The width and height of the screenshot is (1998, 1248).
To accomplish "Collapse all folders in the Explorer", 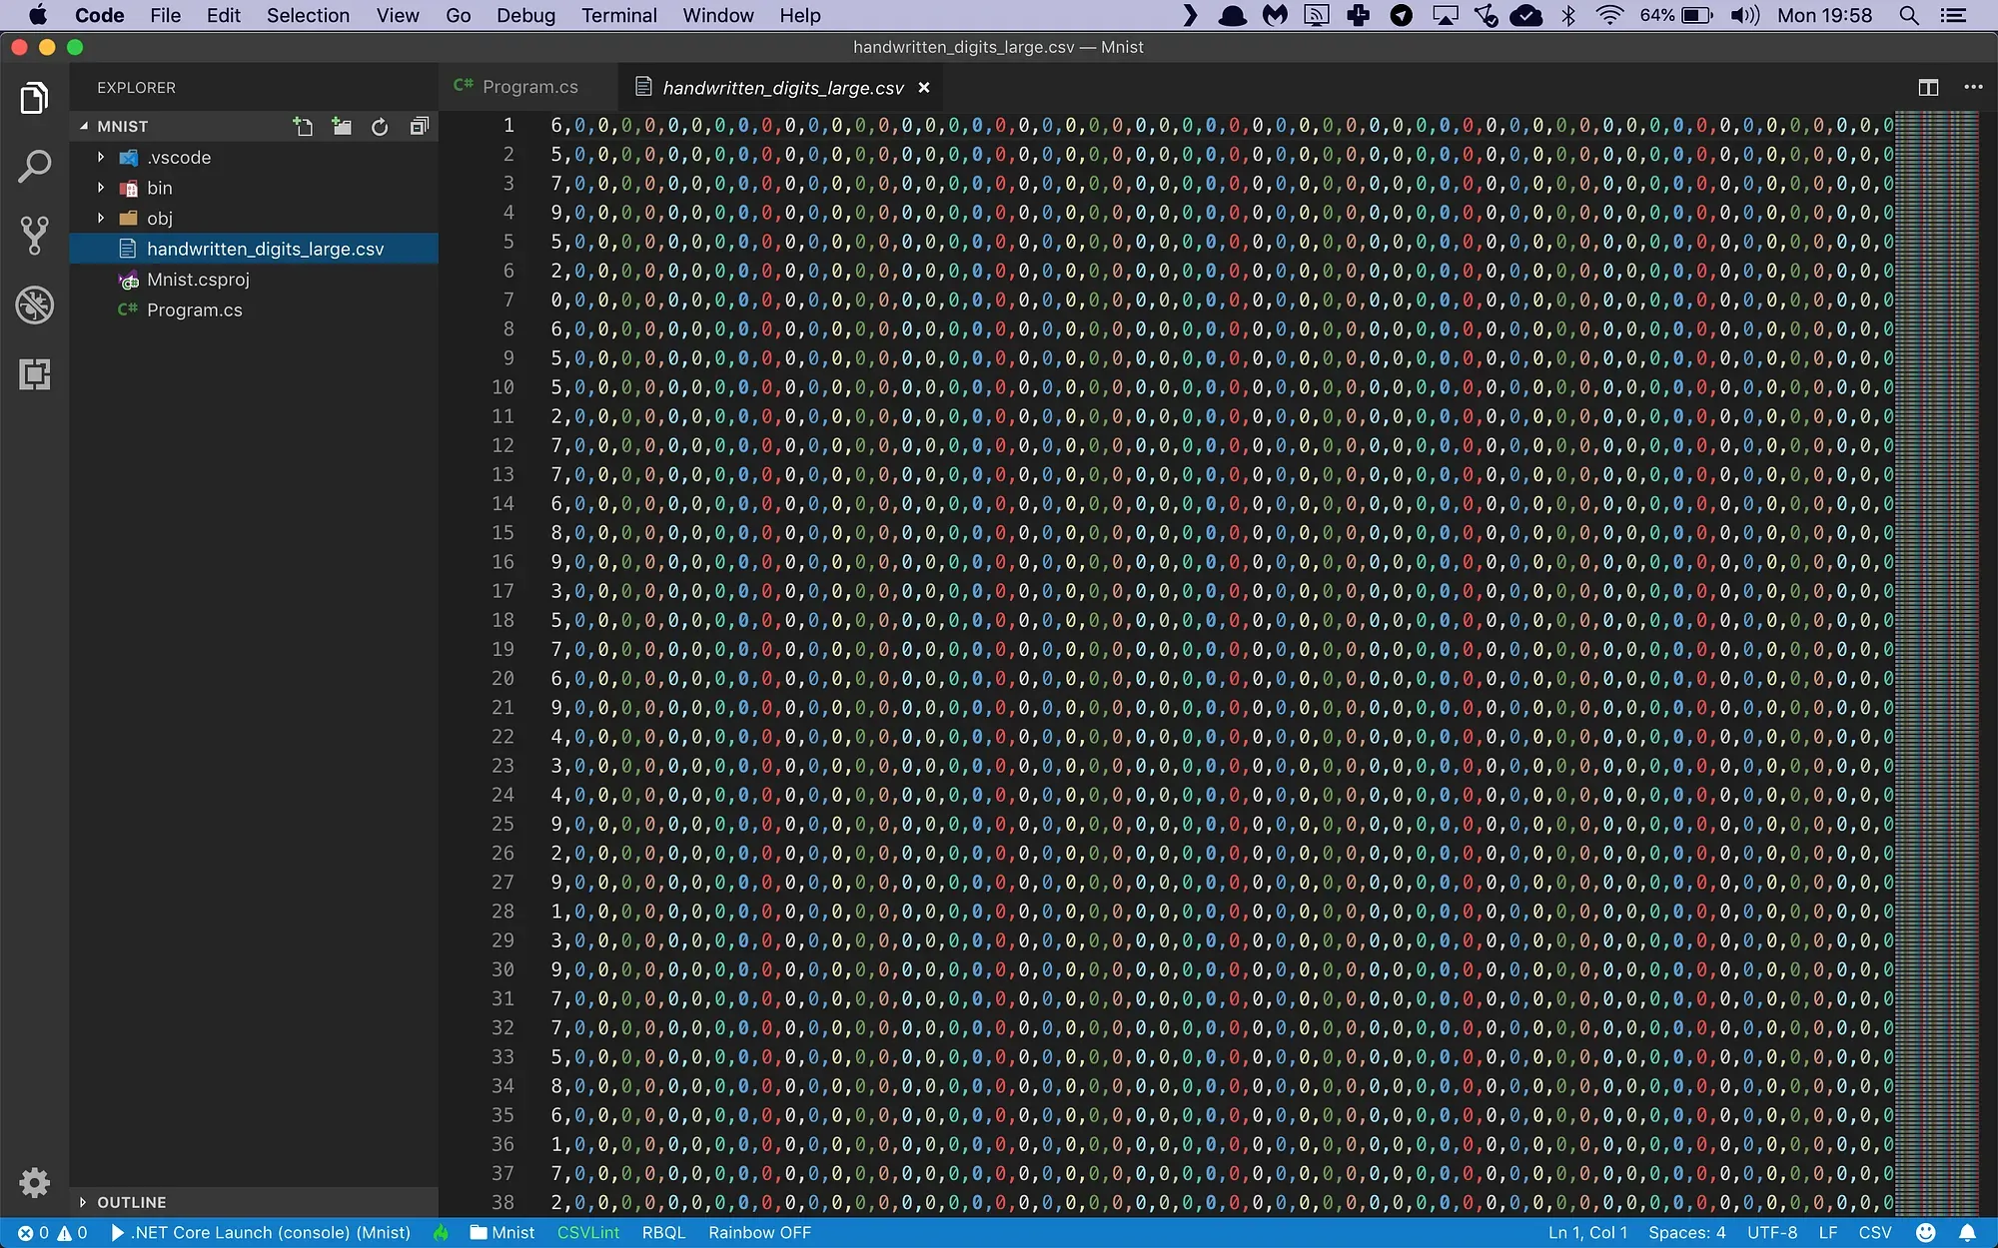I will 419,126.
